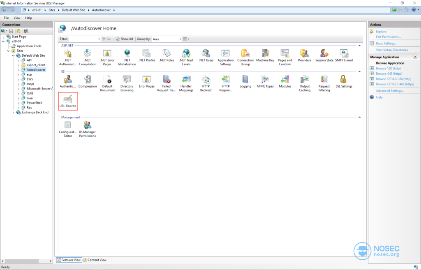Open .NET Authorization Rules icon
This screenshot has height=270, width=421.
(68, 58)
